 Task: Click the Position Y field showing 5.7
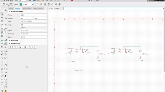[x=40, y=18]
